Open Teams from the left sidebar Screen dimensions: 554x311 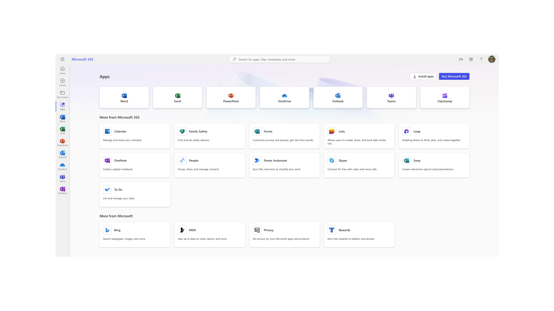click(62, 178)
